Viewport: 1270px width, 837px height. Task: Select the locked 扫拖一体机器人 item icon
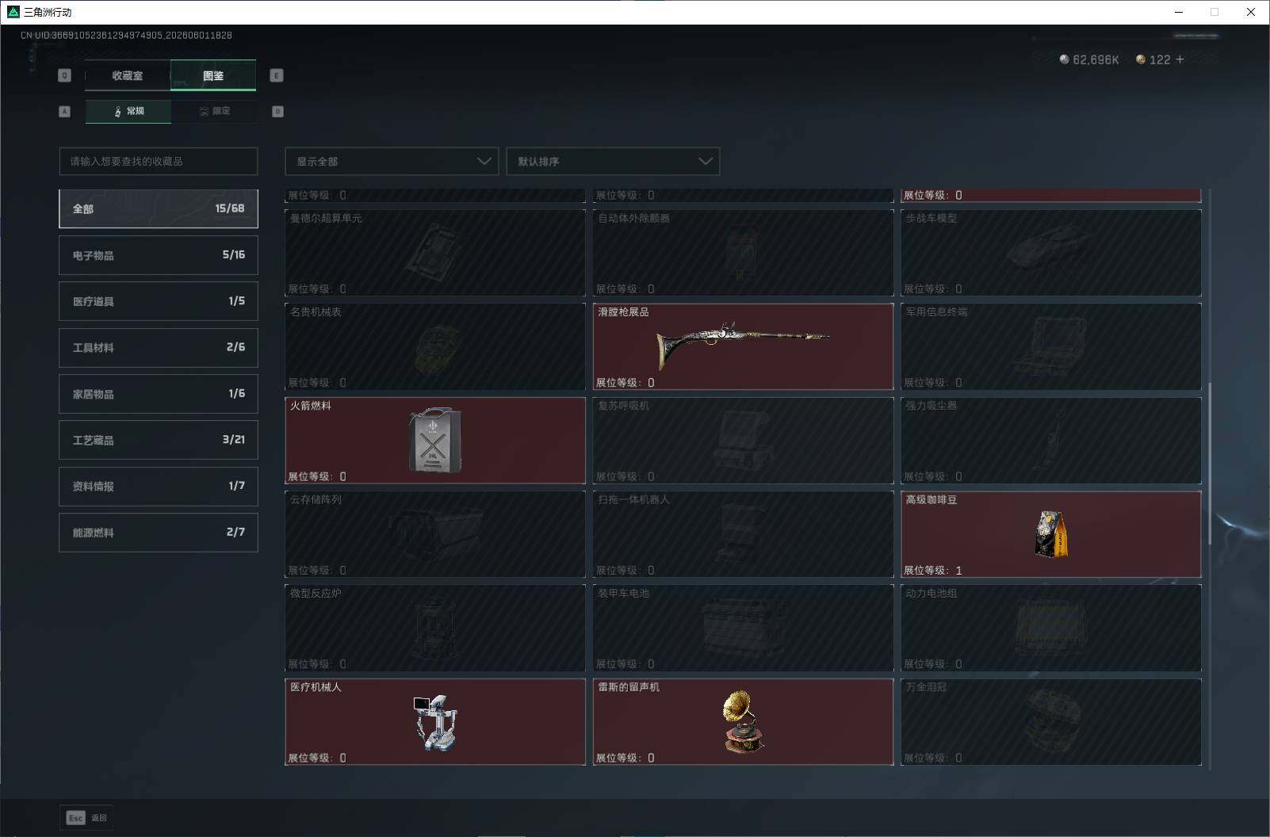(x=743, y=533)
